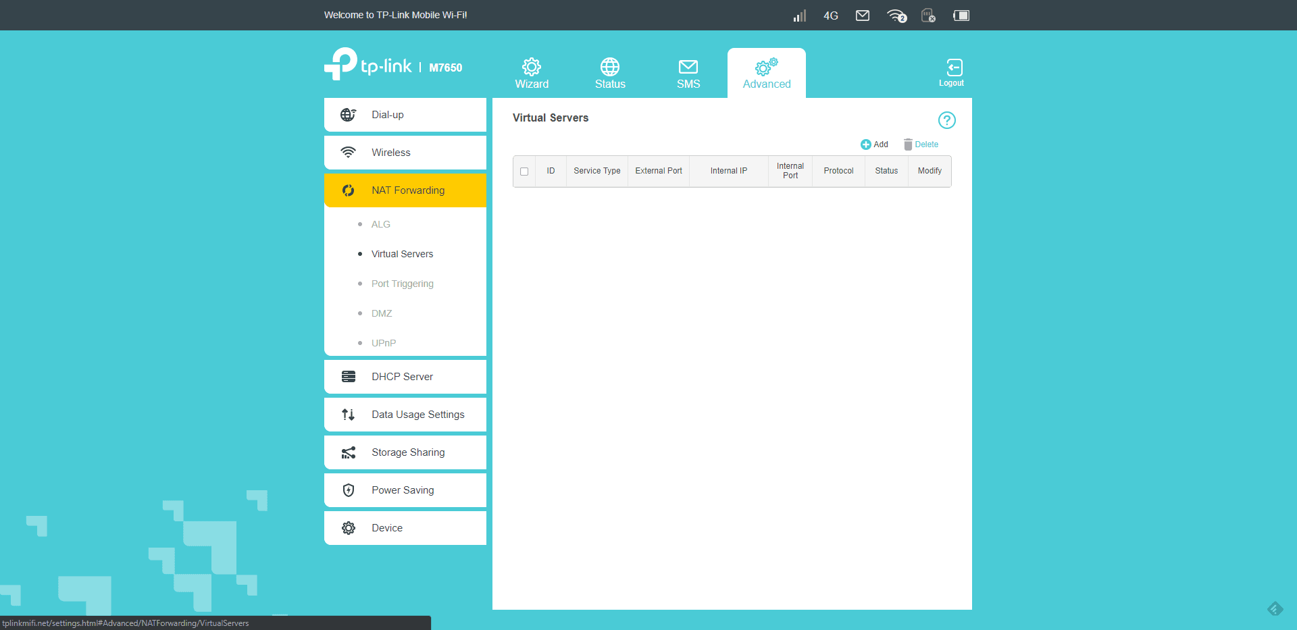Open the Storage Sharing menu

pos(405,452)
